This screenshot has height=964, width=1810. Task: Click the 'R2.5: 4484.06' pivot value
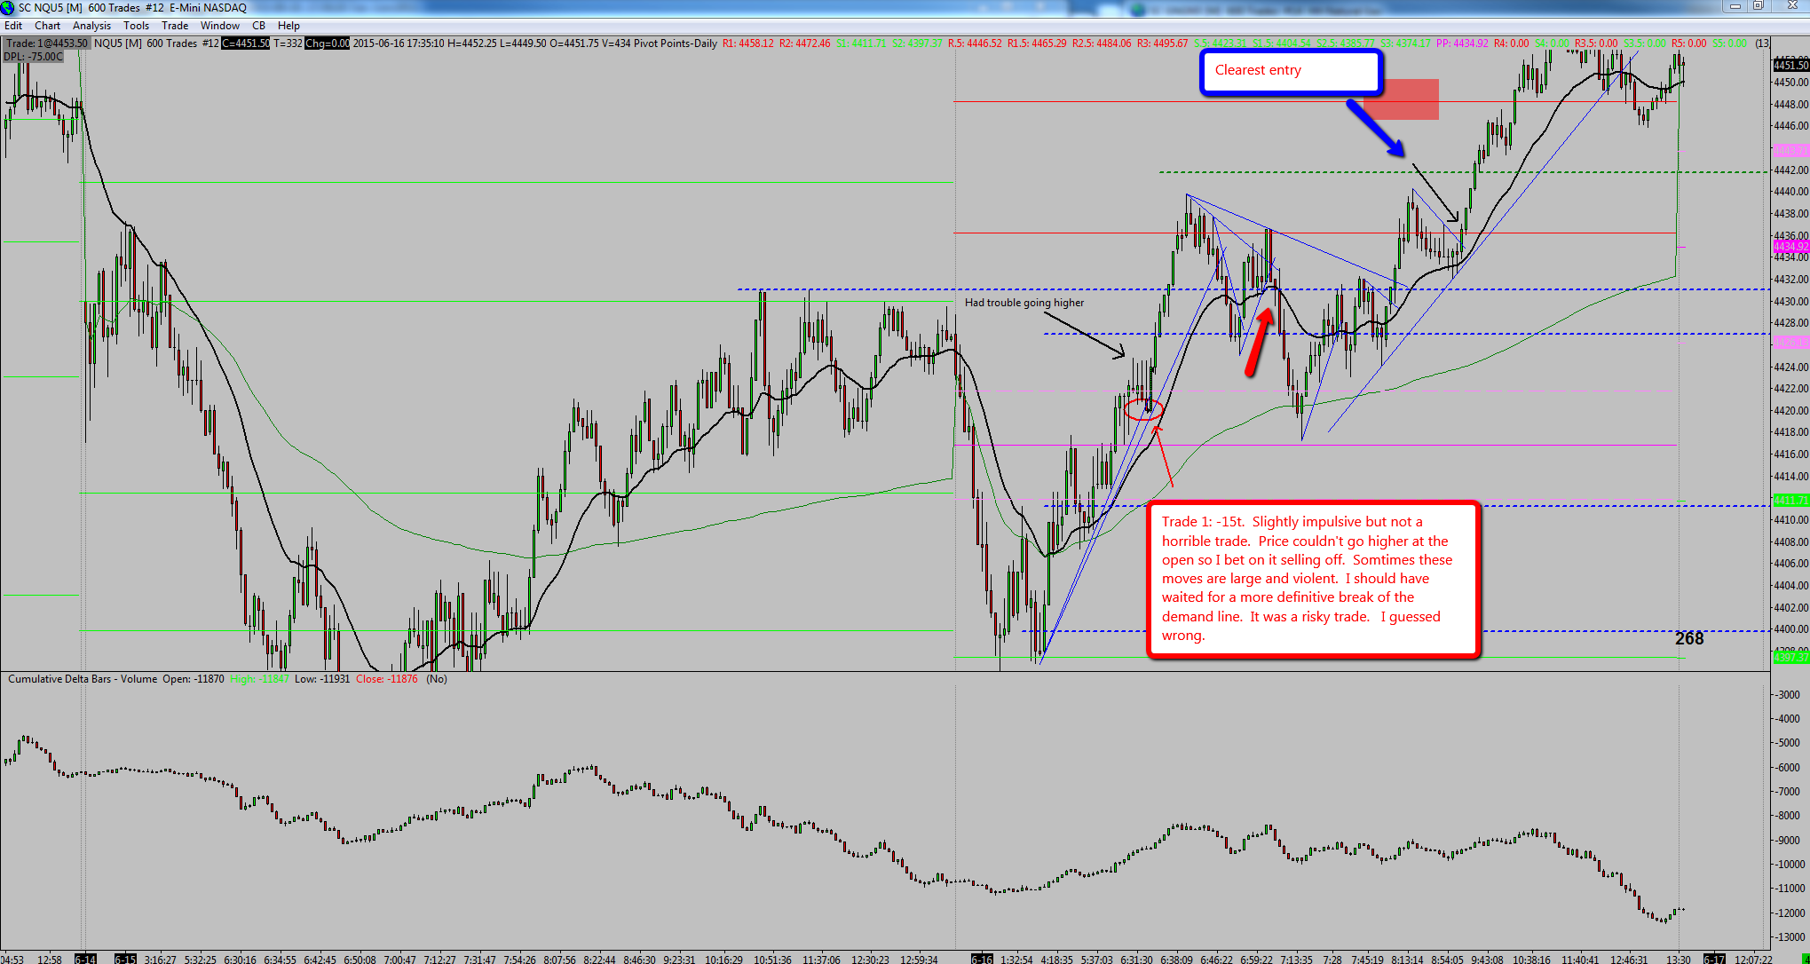click(x=1102, y=43)
